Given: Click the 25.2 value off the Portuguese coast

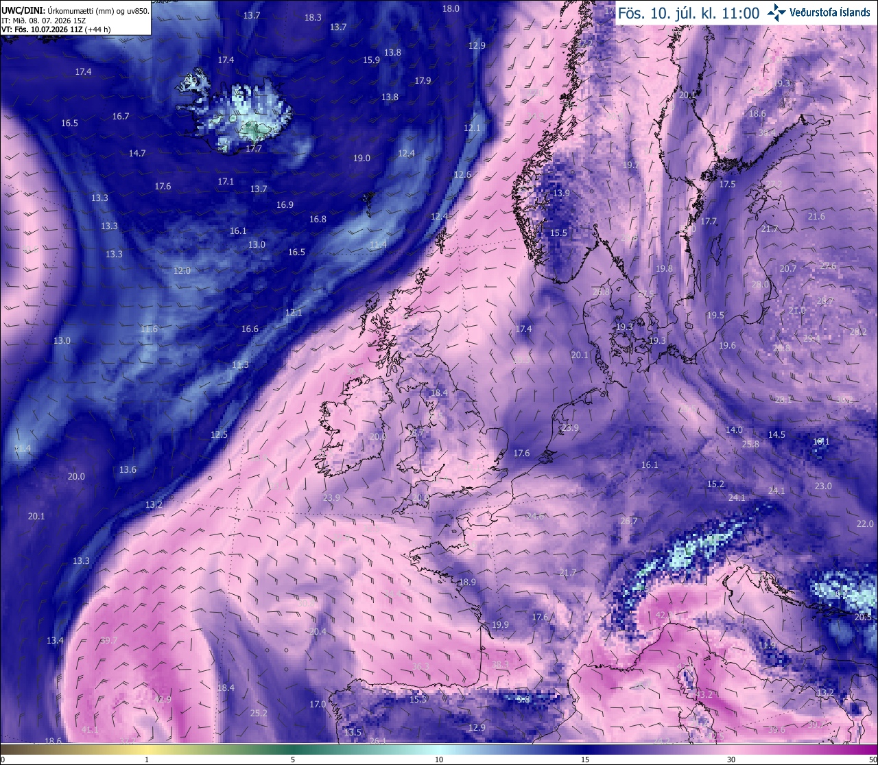Looking at the screenshot, I should coord(259,713).
